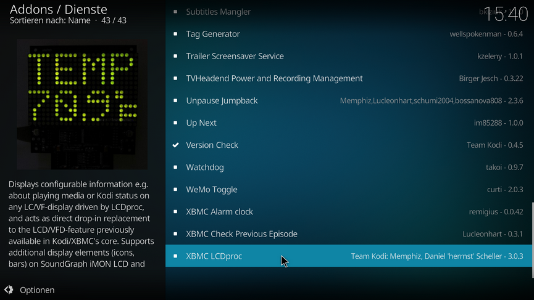The width and height of the screenshot is (534, 300).
Task: Click the bullet icon beside XBMC Alarm clock
Action: click(x=175, y=212)
